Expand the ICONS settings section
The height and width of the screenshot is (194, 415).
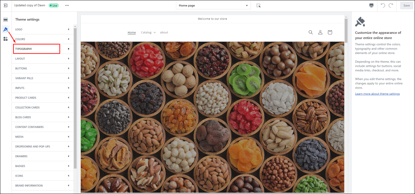(43, 176)
